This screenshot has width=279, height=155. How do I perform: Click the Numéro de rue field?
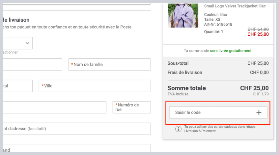coord(131,107)
